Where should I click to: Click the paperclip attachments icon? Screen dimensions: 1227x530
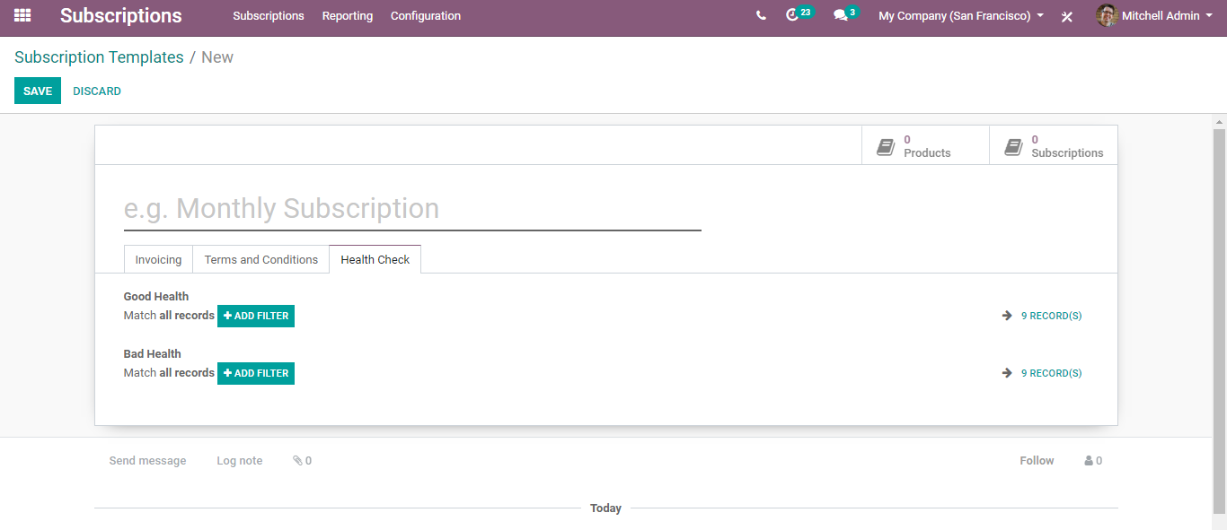coord(297,461)
